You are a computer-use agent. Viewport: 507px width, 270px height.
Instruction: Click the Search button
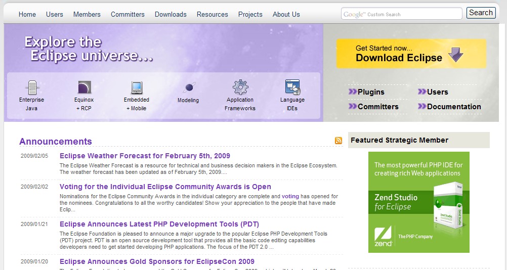click(x=481, y=13)
